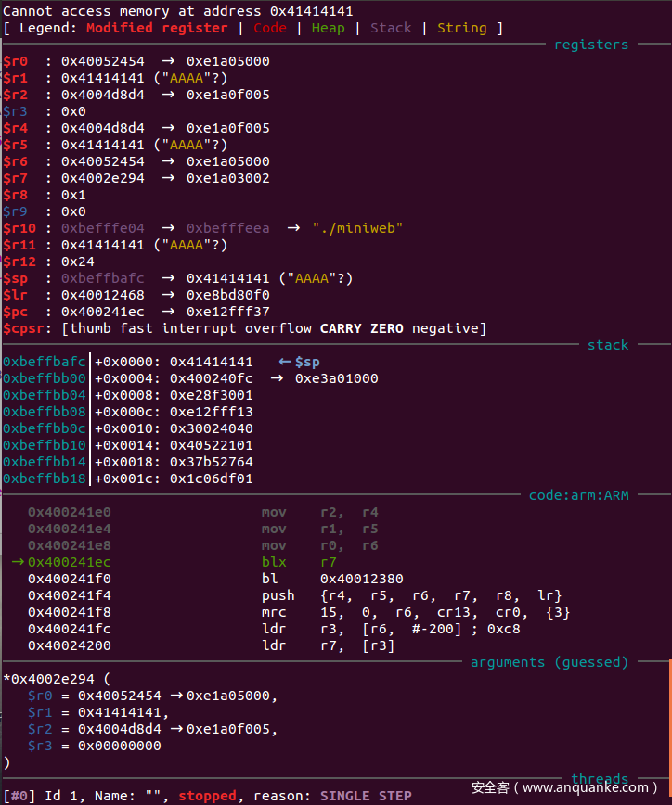Click the "SINGLE STEP" stop reason text
This screenshot has width=672, height=805.
pos(366,796)
